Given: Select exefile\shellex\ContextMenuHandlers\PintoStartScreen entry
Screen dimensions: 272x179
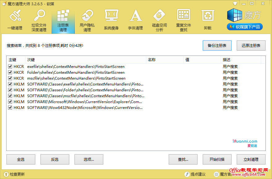Looking at the screenshot, I should tap(76, 67).
